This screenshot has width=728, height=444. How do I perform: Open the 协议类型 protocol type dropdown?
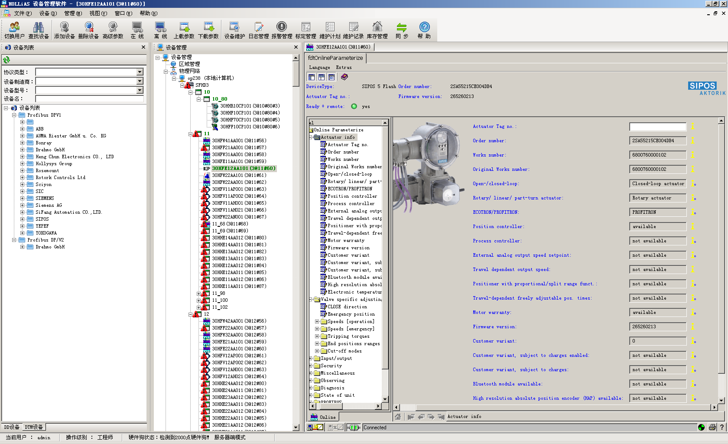[x=140, y=72]
